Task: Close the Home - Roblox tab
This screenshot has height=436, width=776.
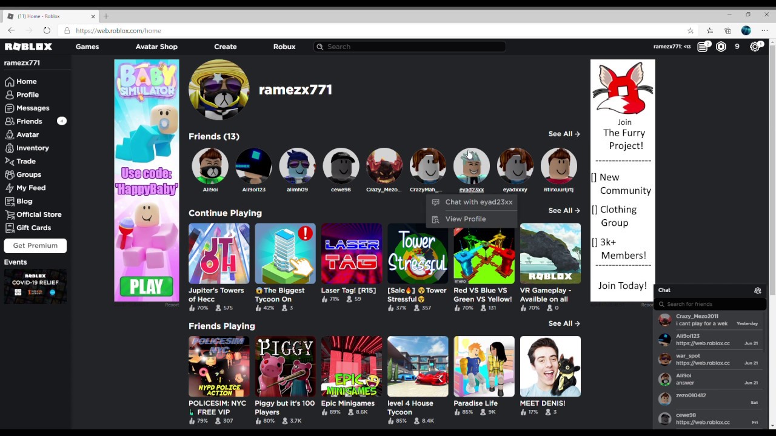Action: (x=93, y=16)
